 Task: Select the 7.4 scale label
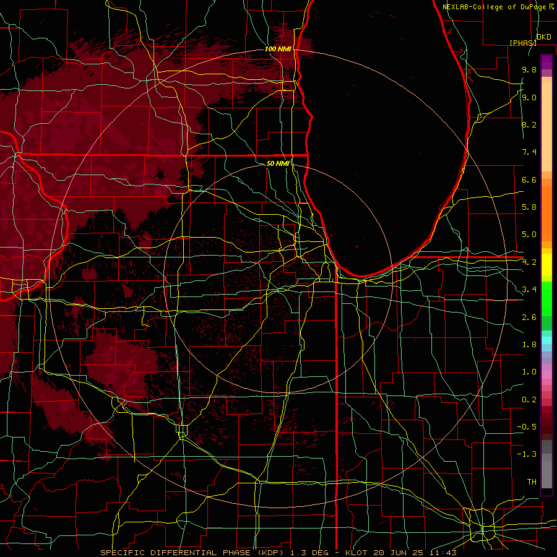point(529,152)
